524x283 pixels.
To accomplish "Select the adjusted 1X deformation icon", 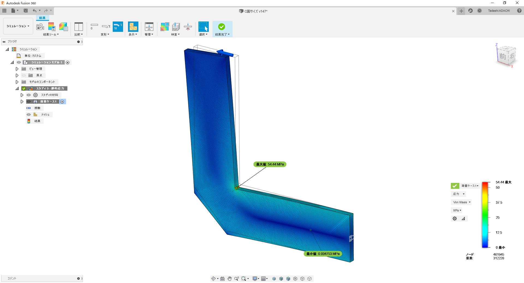I will click(118, 27).
